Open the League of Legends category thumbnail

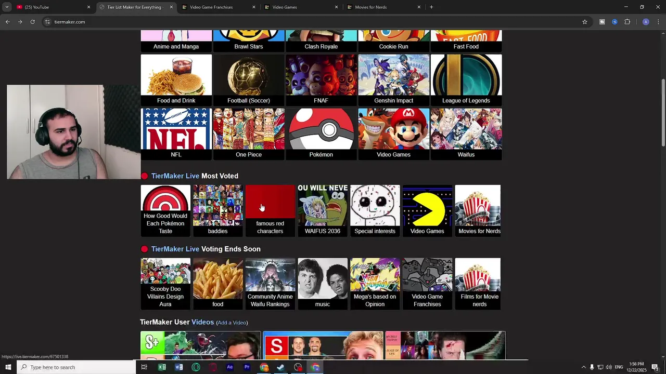(466, 80)
